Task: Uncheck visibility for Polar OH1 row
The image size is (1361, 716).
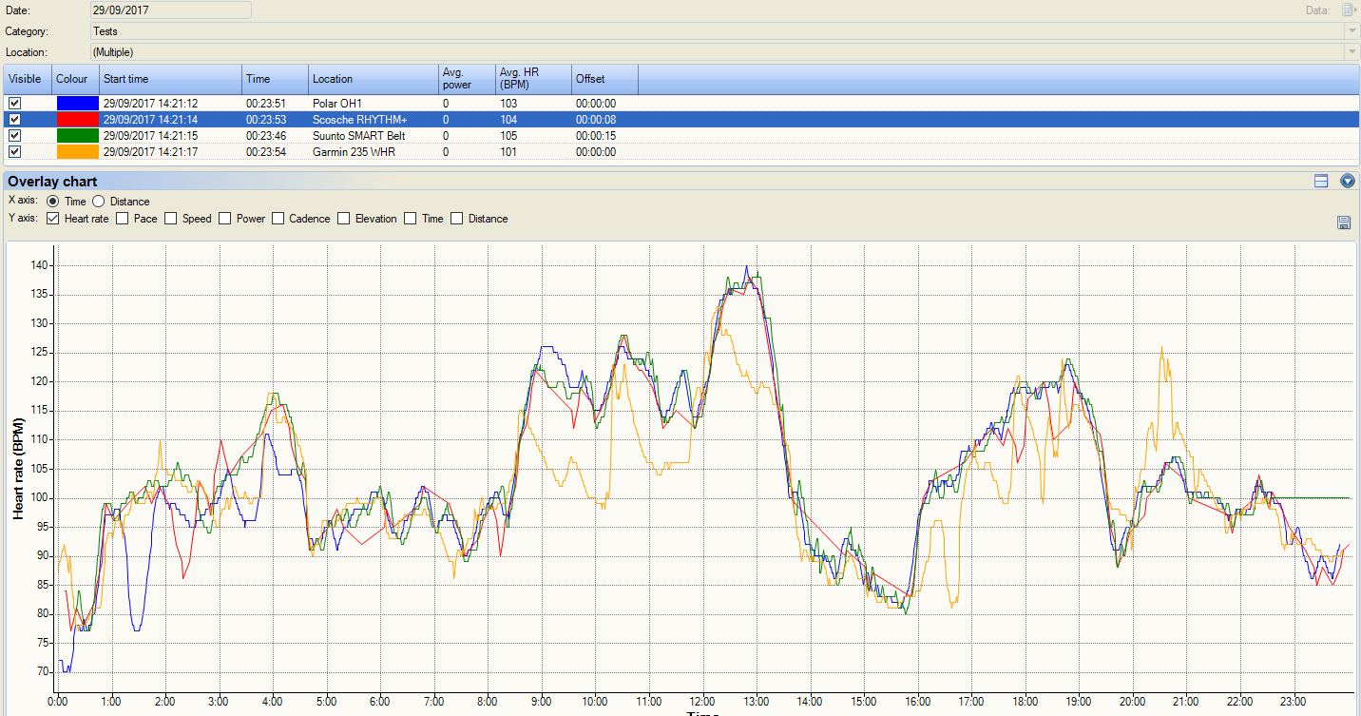Action: tap(14, 103)
